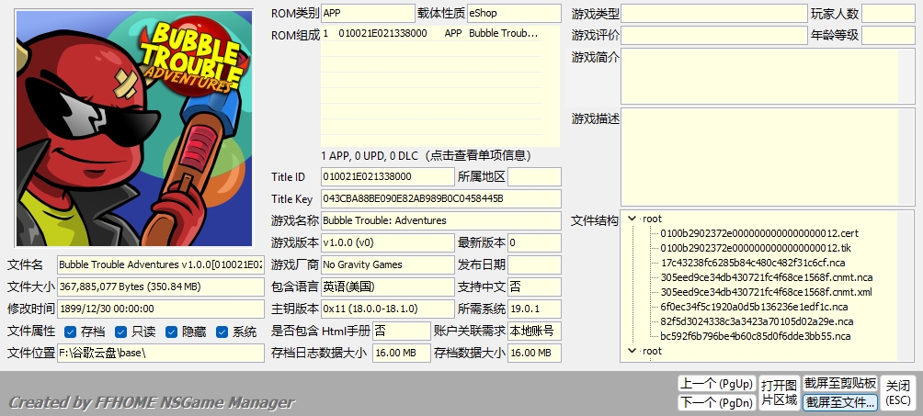Viewport: 923px width, 416px height.
Task: Collapse the first root tree node
Action: (x=632, y=219)
